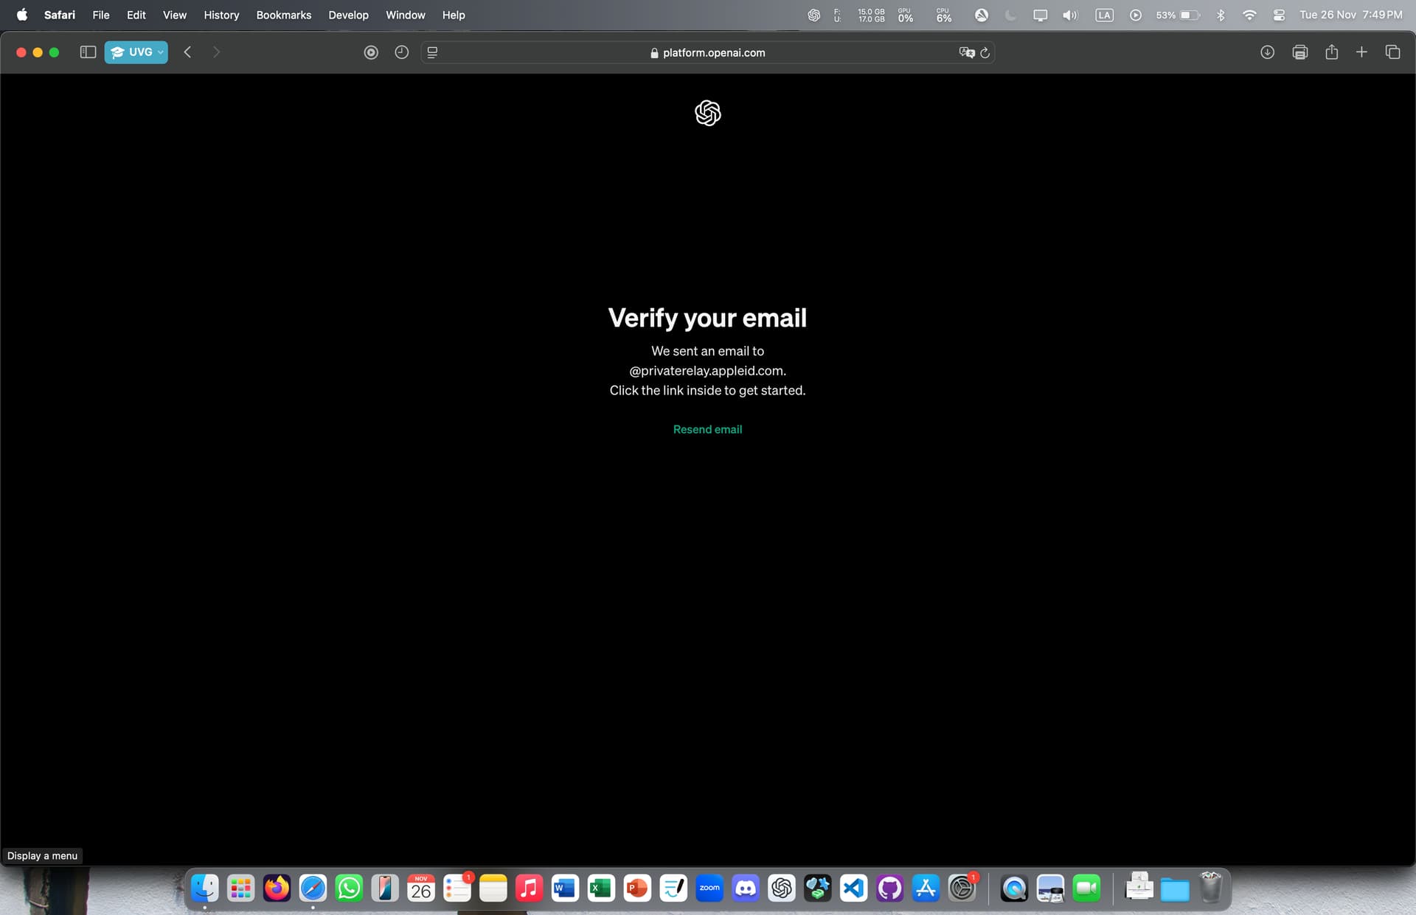Image resolution: width=1416 pixels, height=915 pixels.
Task: Toggle the Safari sidebar button
Action: point(88,52)
